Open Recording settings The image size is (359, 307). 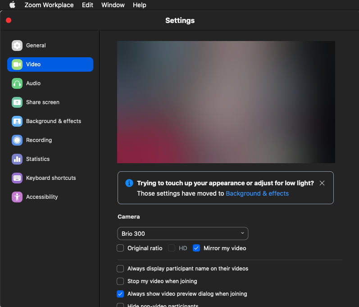click(x=50, y=140)
